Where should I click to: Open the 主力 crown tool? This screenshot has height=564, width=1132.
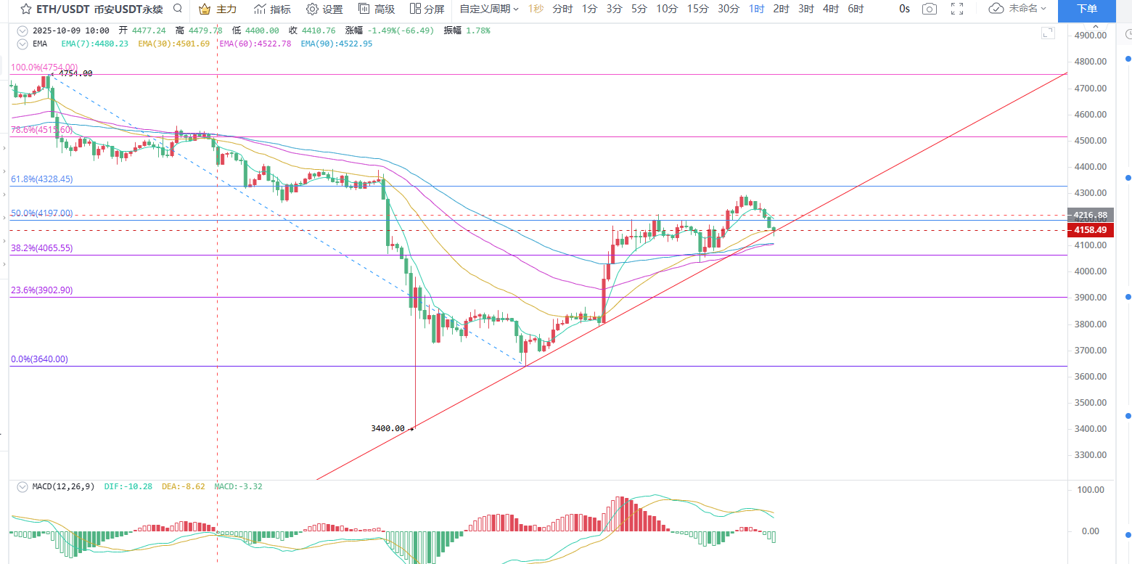[217, 9]
